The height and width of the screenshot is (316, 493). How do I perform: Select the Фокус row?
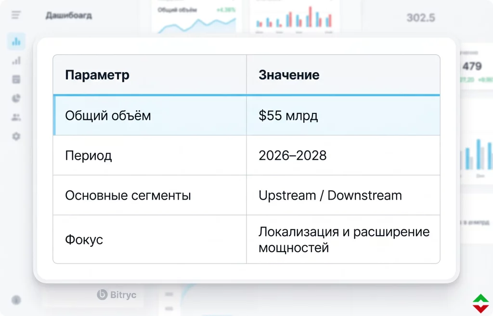click(x=246, y=240)
